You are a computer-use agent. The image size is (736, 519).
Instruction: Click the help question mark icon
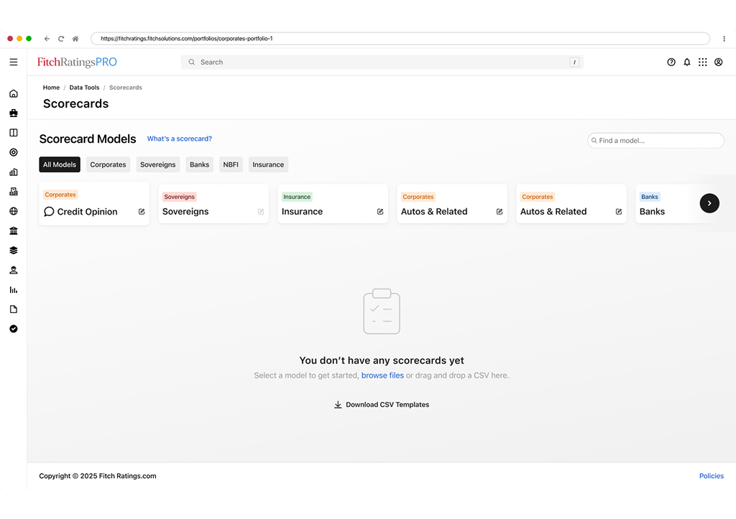pos(671,62)
